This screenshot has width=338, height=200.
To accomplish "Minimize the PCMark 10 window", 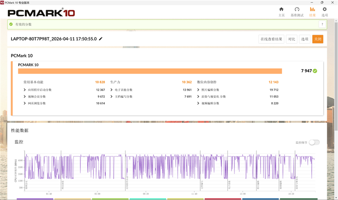I will click(312, 3).
